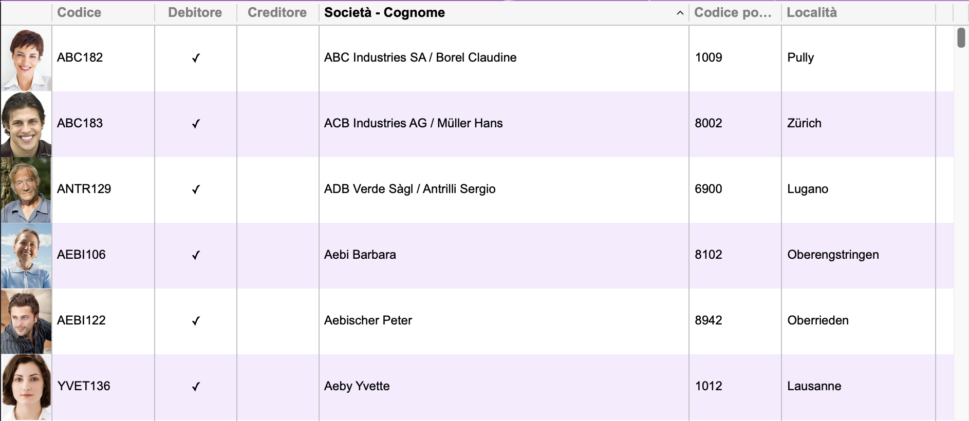Toggle Debitore checkmark for YVET136

click(196, 387)
